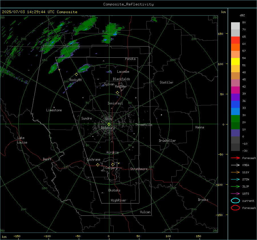Click the green 31JP arrow in the legend
This screenshot has width=257, height=240.
(x=235, y=186)
